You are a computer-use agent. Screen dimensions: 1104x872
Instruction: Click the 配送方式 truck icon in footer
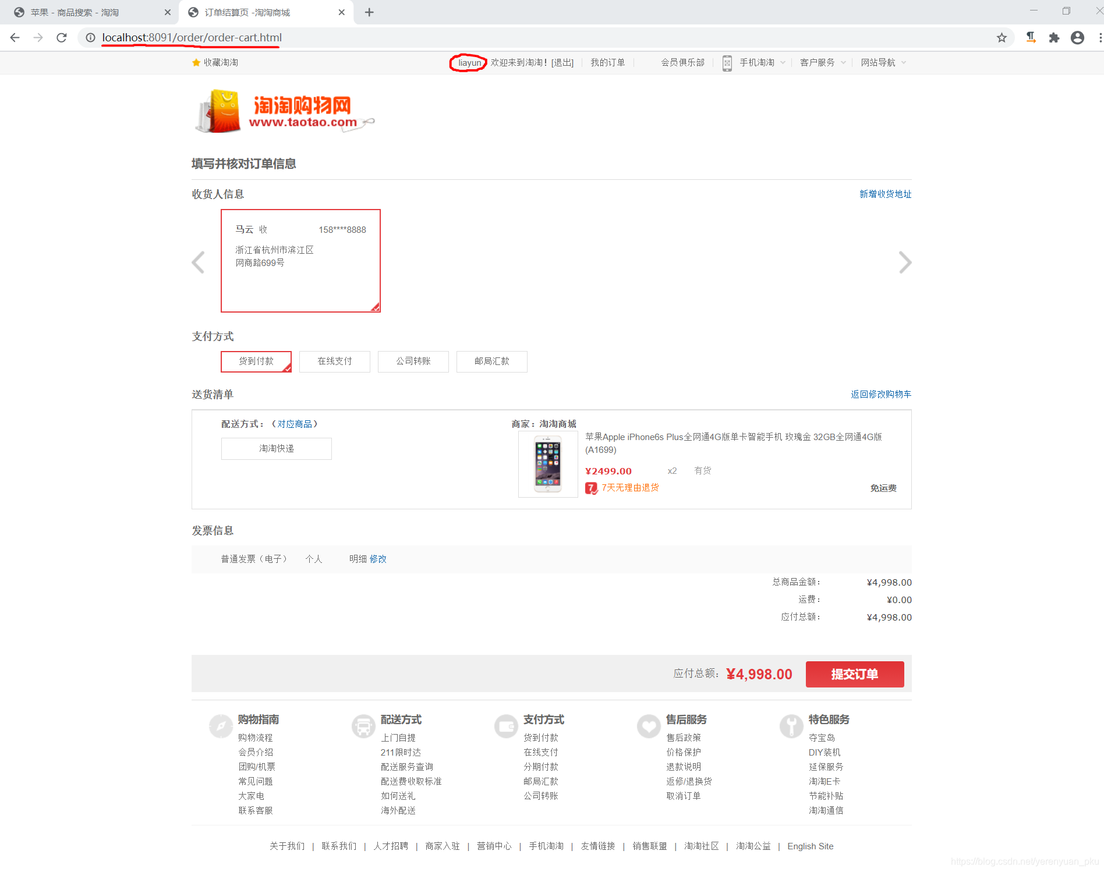tap(363, 726)
